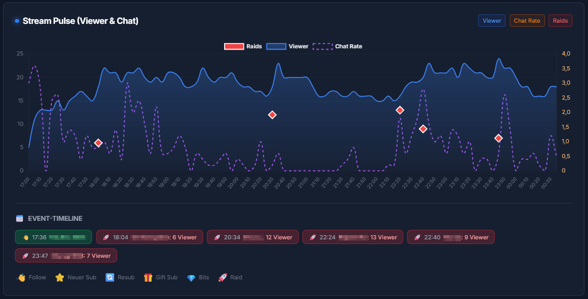Click the Follow waving hand legend icon
The width and height of the screenshot is (588, 299).
pos(21,278)
